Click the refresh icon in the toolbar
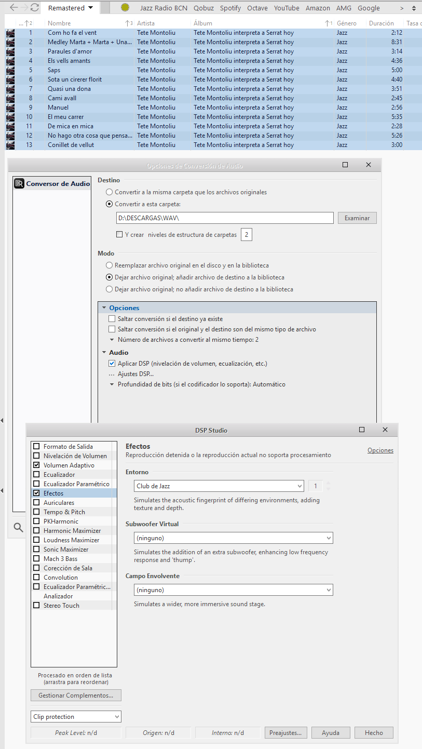The width and height of the screenshot is (422, 749). (x=35, y=8)
